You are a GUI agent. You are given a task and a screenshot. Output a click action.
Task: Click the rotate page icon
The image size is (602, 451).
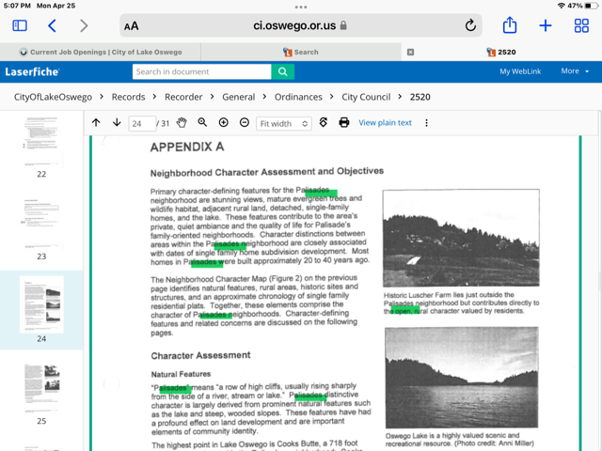[324, 123]
